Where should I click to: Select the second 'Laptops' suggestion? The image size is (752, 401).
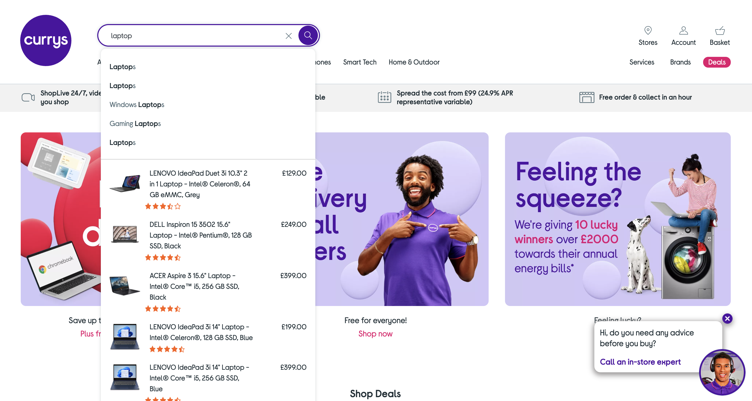click(x=123, y=86)
